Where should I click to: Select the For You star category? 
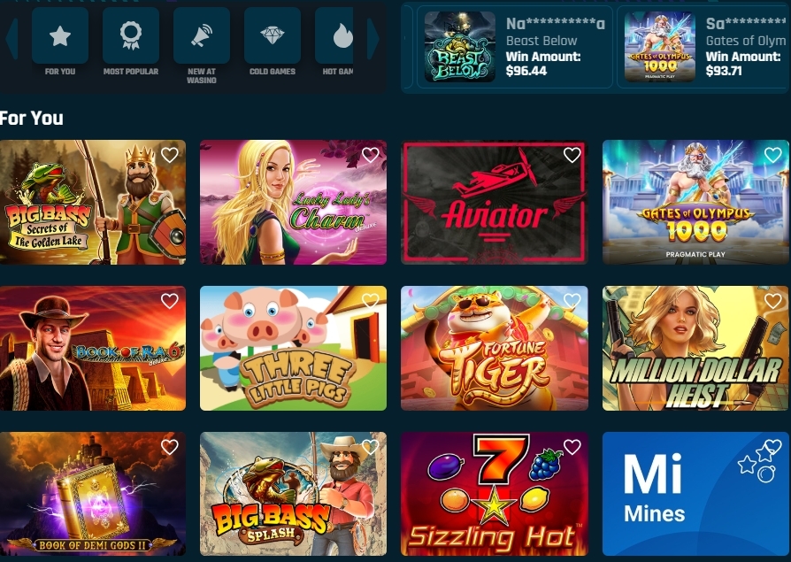click(60, 42)
